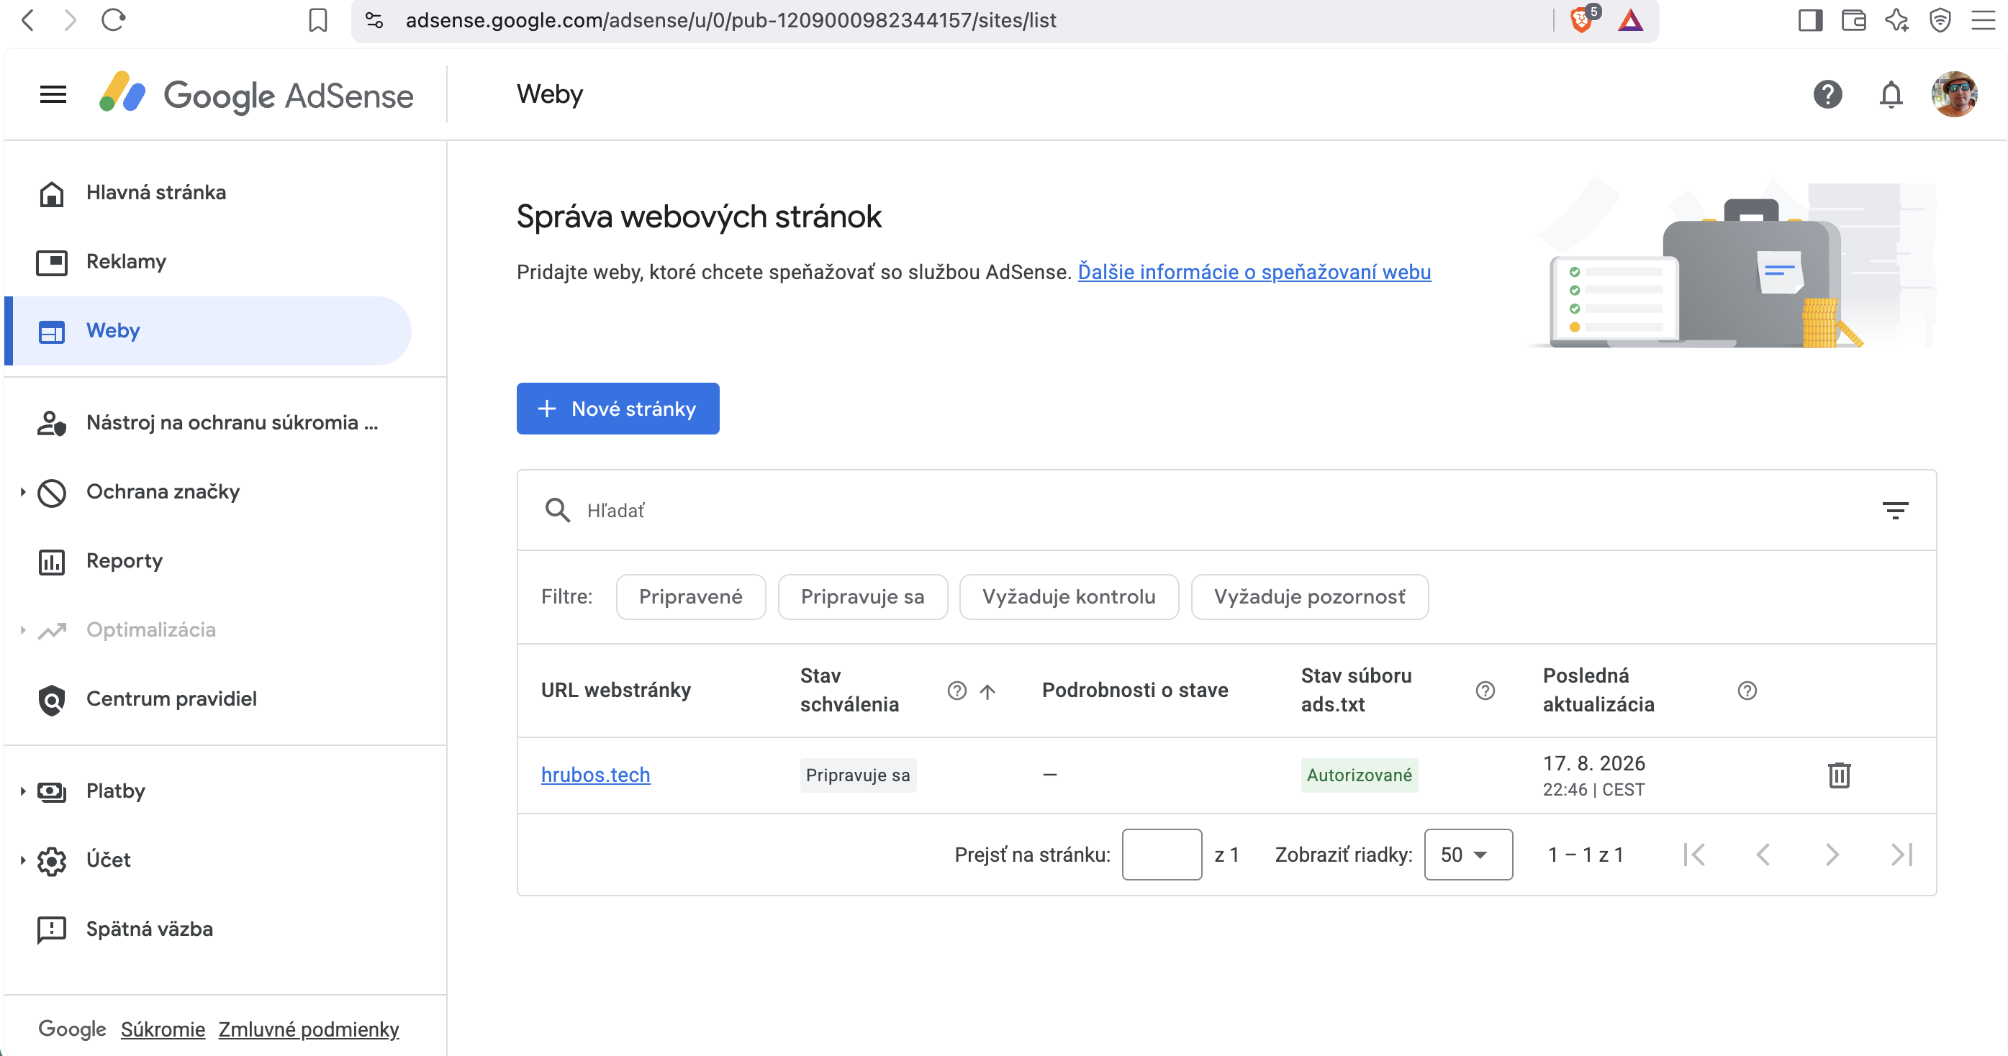Image resolution: width=2008 pixels, height=1056 pixels.
Task: Toggle the Pripravené filter chip
Action: (691, 597)
